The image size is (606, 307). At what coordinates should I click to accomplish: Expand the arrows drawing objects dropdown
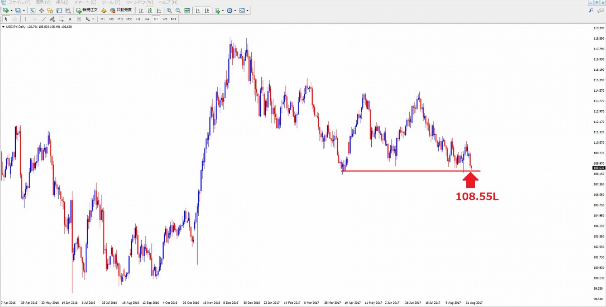[93, 19]
